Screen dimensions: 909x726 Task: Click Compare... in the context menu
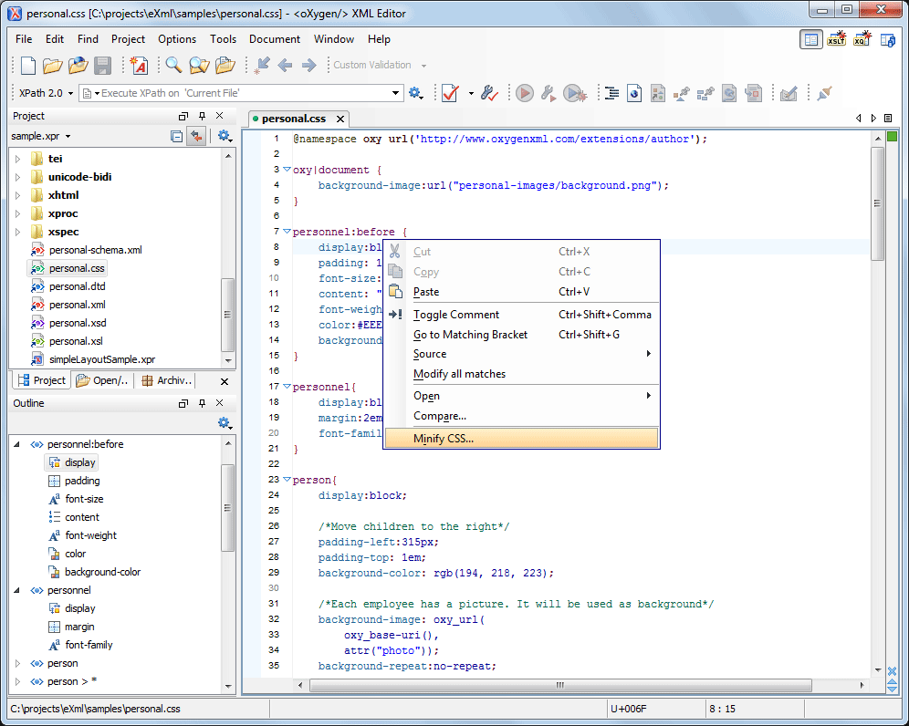[521, 416]
